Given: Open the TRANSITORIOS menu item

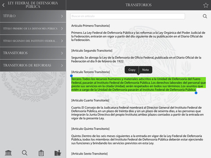Looking at the screenshot, I should point(33,53).
